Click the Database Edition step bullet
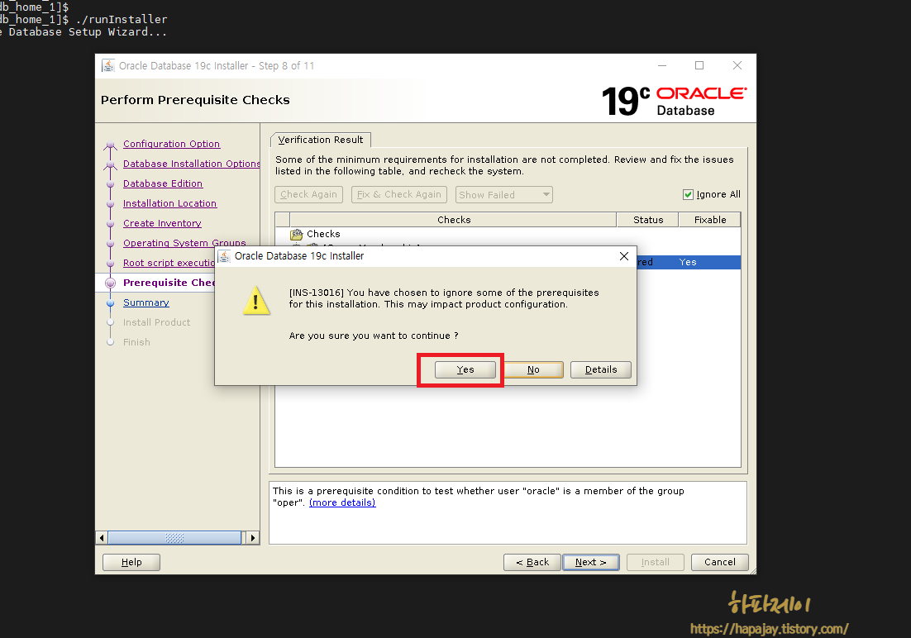 pos(111,184)
